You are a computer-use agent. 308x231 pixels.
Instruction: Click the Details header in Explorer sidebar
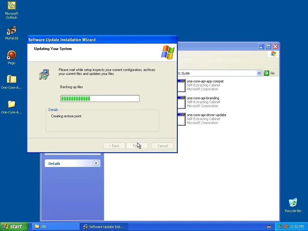pos(72,163)
